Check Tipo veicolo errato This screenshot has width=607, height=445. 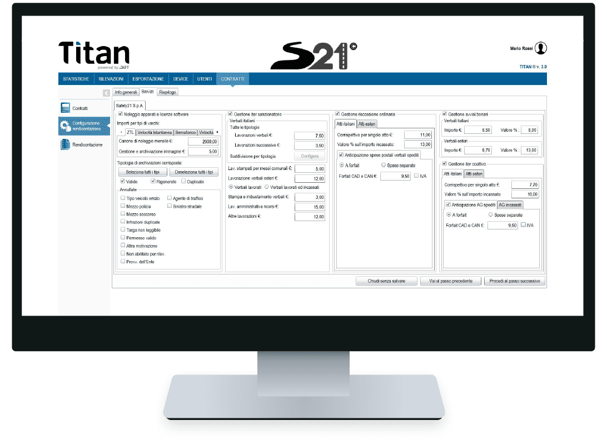pyautogui.click(x=123, y=198)
